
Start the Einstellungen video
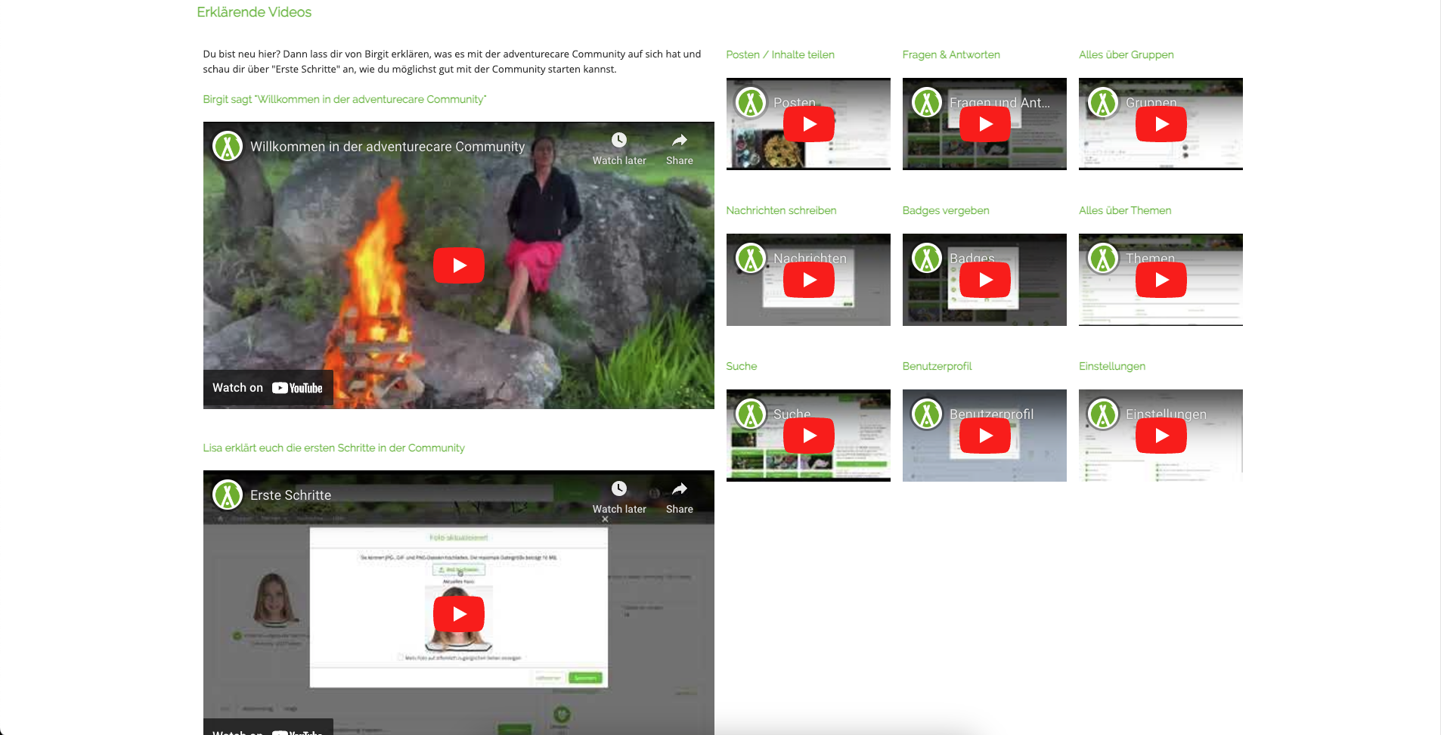click(x=1161, y=436)
